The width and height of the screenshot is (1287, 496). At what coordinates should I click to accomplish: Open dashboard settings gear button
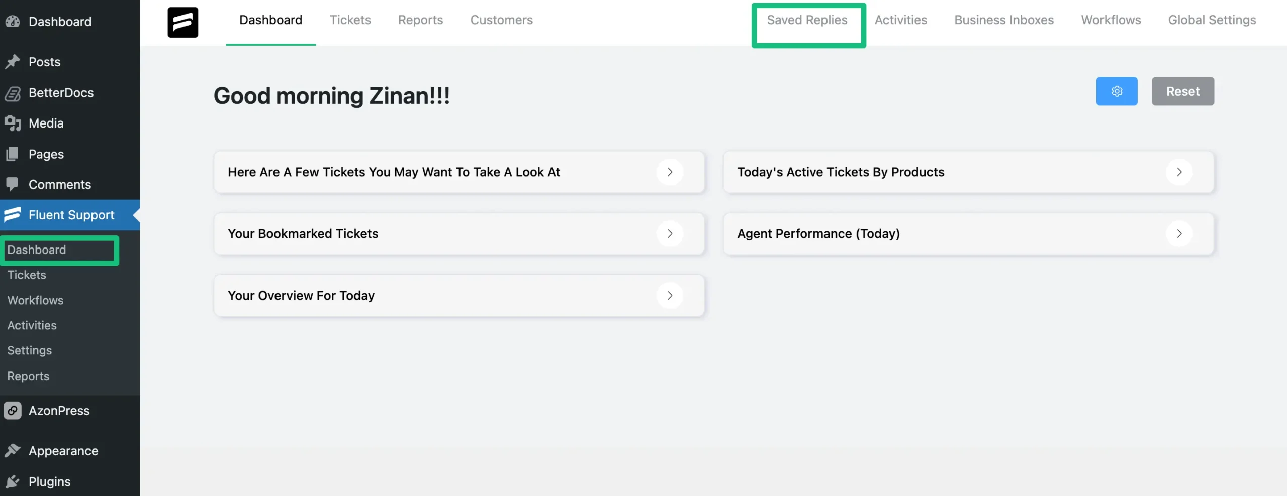(x=1117, y=91)
